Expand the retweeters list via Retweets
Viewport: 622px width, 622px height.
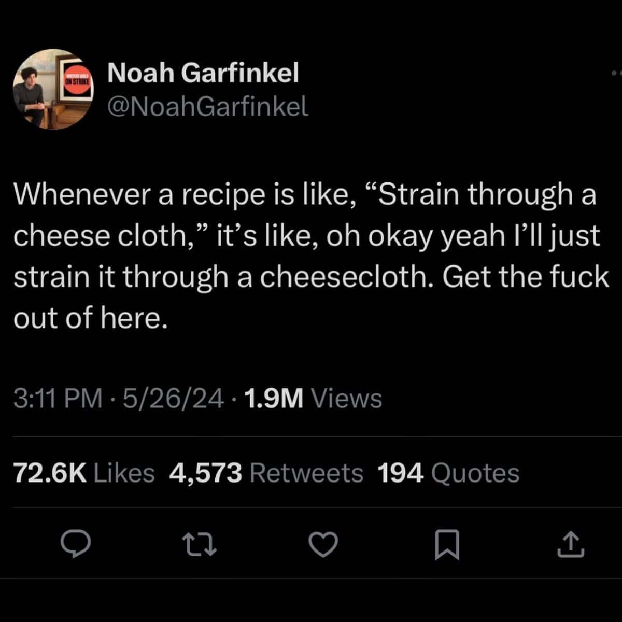(267, 473)
